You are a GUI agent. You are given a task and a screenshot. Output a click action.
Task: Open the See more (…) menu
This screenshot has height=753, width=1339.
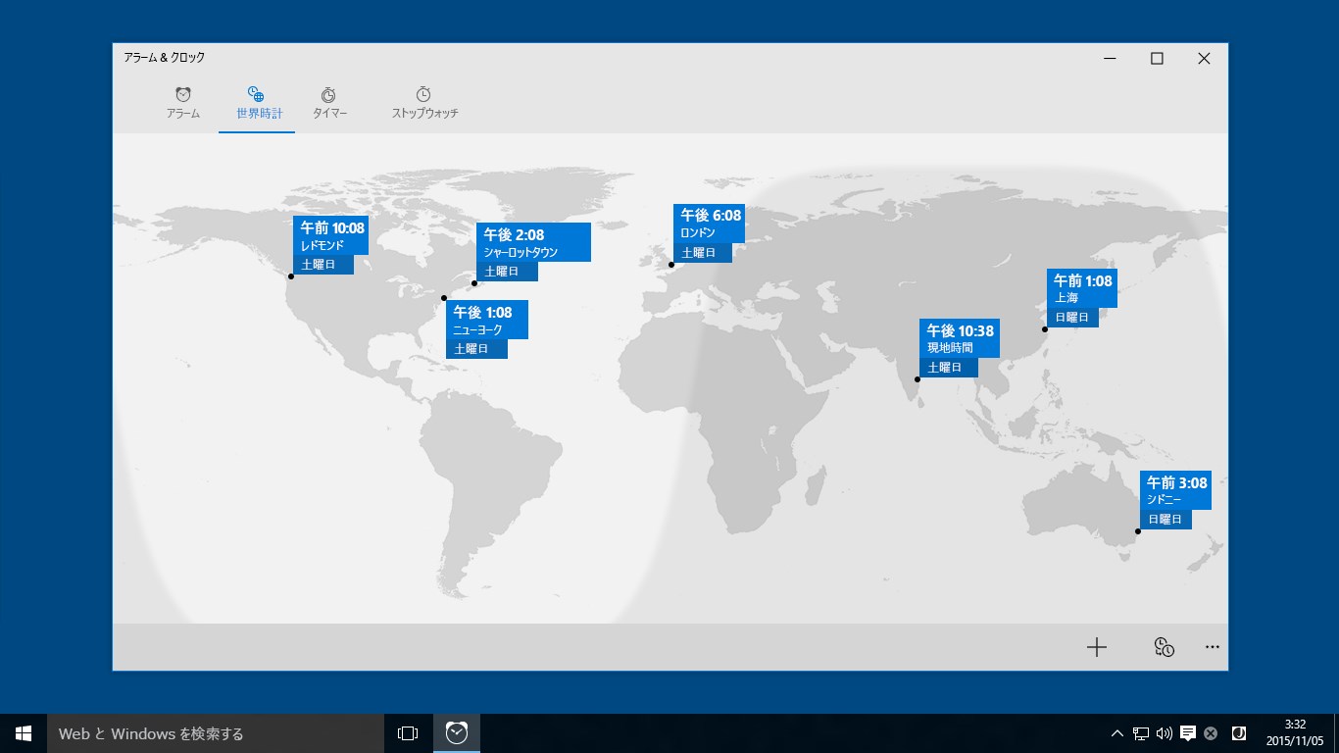point(1212,646)
